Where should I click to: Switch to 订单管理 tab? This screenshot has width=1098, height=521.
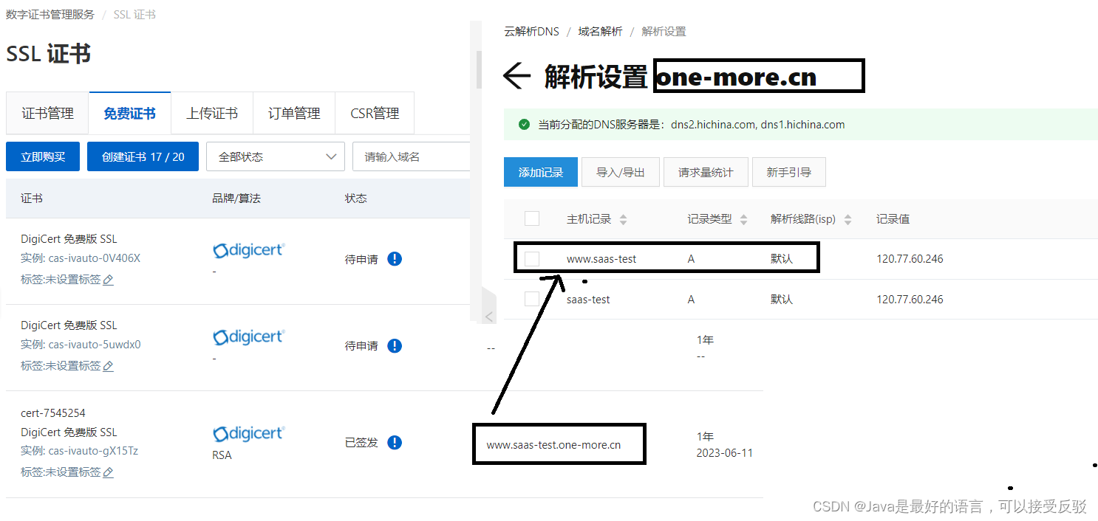294,114
